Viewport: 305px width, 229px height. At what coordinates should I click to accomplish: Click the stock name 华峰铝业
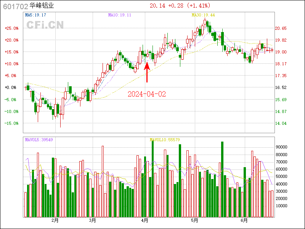pos(42,5)
